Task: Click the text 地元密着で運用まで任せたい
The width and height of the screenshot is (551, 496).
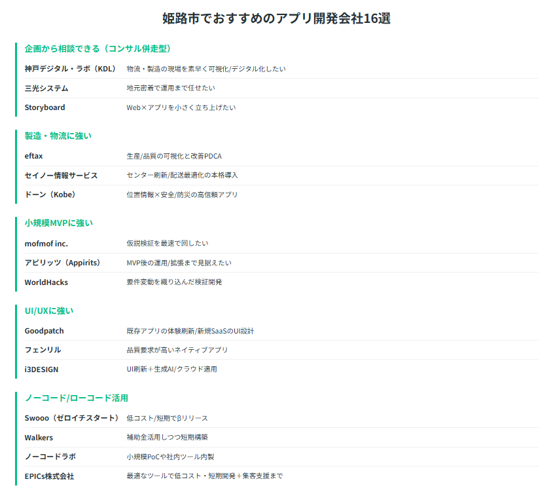Action: [x=171, y=88]
